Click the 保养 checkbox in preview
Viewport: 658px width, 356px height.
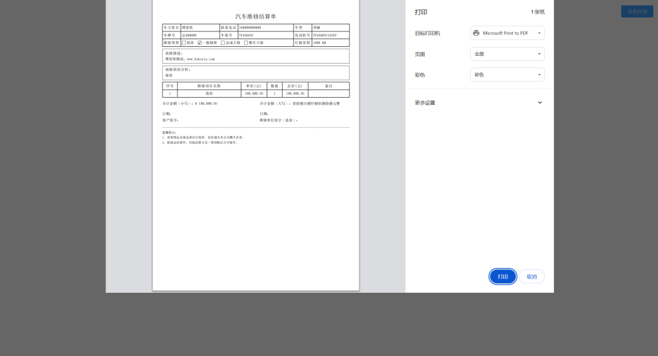[184, 43]
